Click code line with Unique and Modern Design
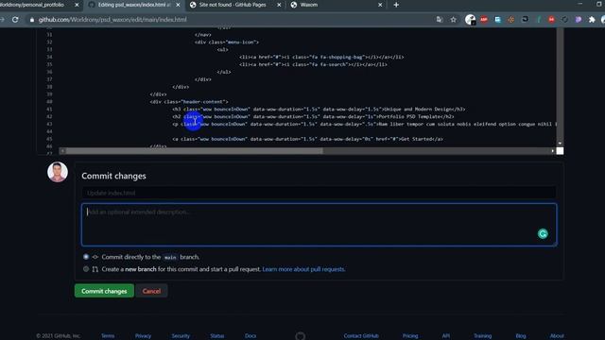The width and height of the screenshot is (605, 340). point(319,110)
